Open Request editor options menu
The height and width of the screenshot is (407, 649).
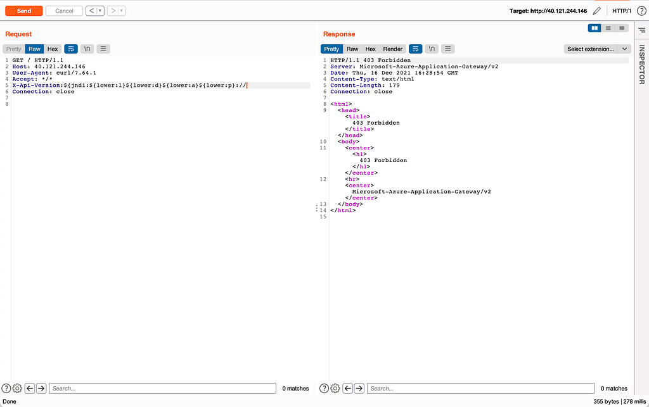103,49
